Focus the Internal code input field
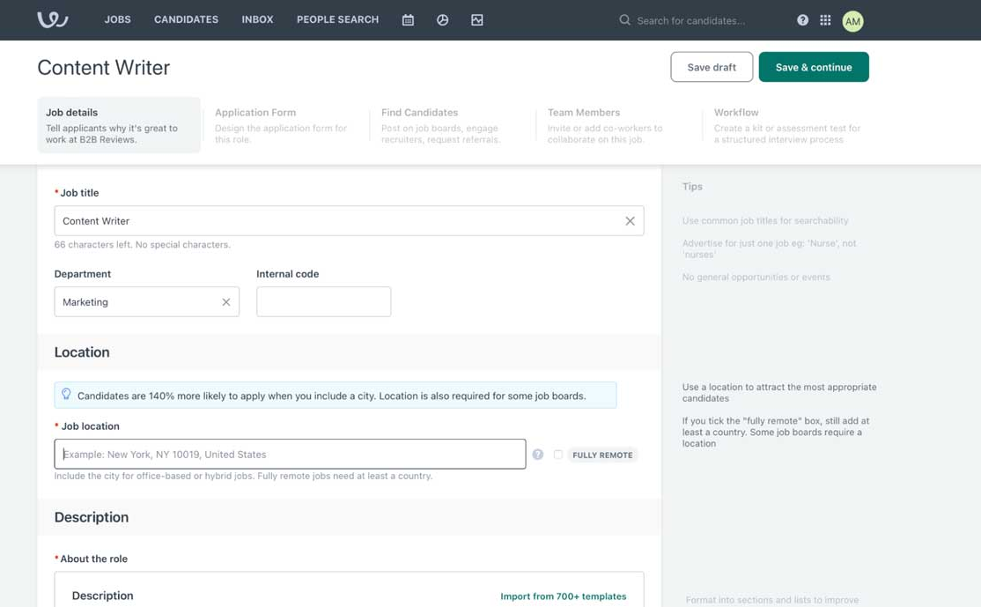981x607 pixels. (x=323, y=302)
